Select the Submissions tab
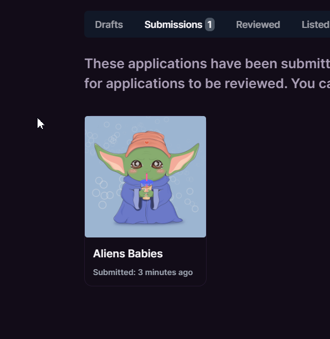The image size is (330, 339). pos(173,25)
